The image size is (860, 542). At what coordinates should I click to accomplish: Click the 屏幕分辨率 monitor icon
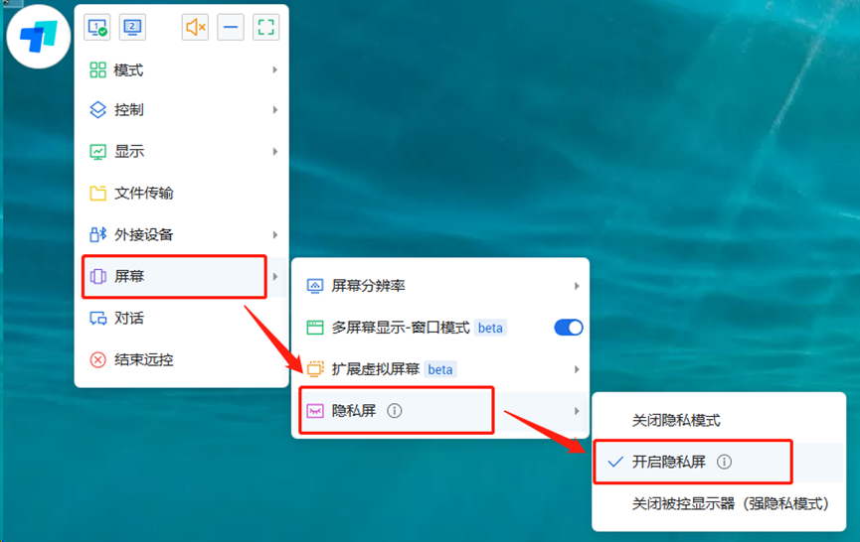tap(315, 286)
